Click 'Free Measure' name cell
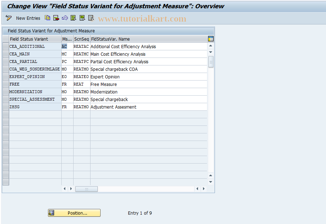The image size is (326, 224). coord(149,84)
